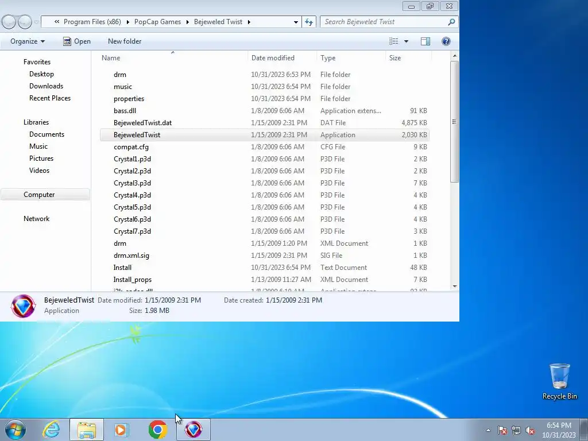
Task: Open Windows Media Player in the taskbar
Action: [x=122, y=430]
